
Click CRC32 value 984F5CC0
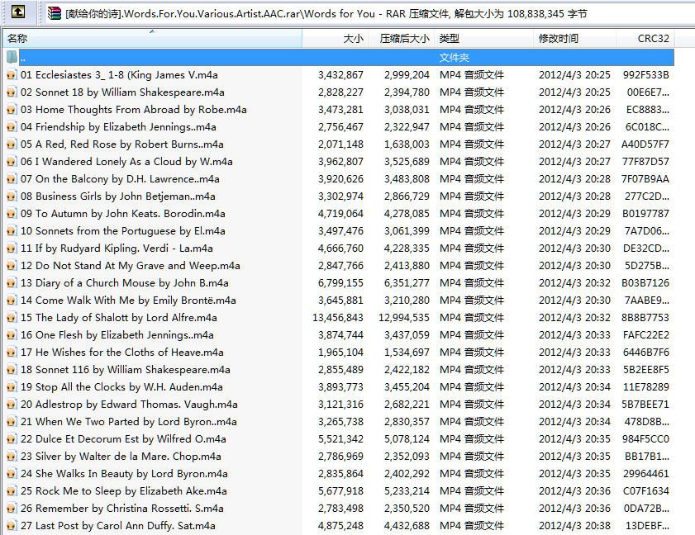tap(645, 439)
